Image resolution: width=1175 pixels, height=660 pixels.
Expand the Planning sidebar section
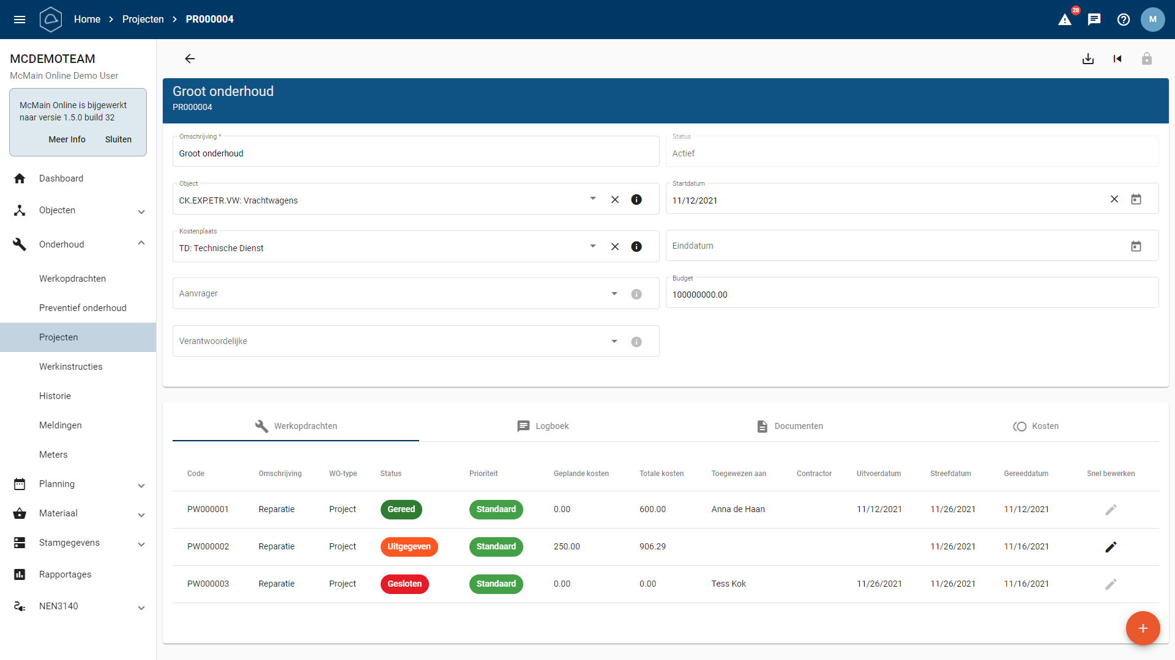click(x=141, y=485)
